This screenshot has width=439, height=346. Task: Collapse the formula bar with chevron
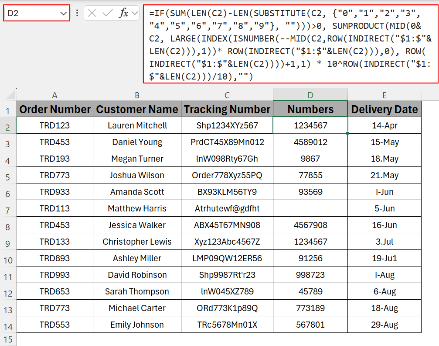(135, 13)
